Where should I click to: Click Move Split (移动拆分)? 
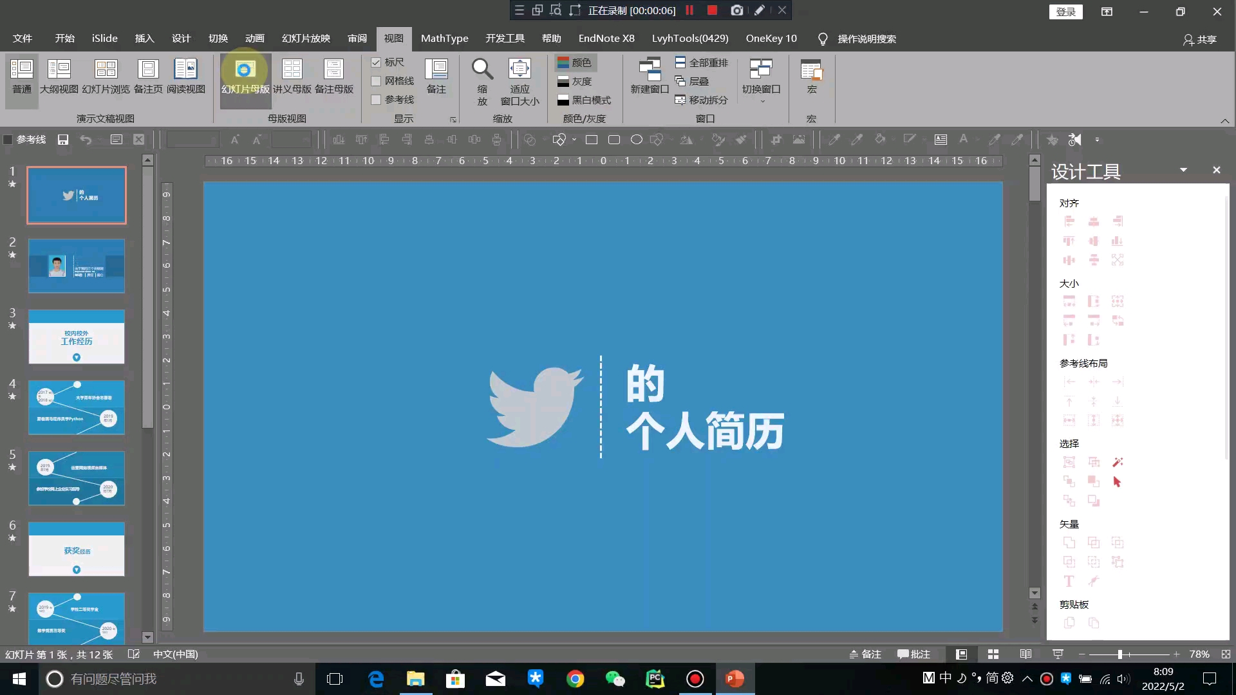[701, 100]
